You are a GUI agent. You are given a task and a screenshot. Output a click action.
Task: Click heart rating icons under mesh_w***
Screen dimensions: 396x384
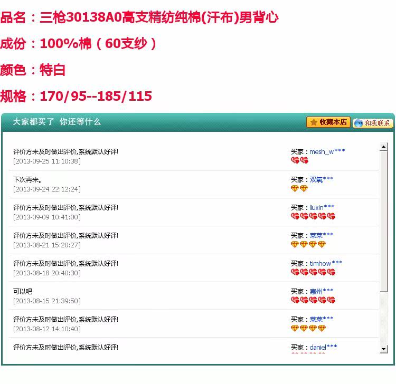(x=299, y=160)
